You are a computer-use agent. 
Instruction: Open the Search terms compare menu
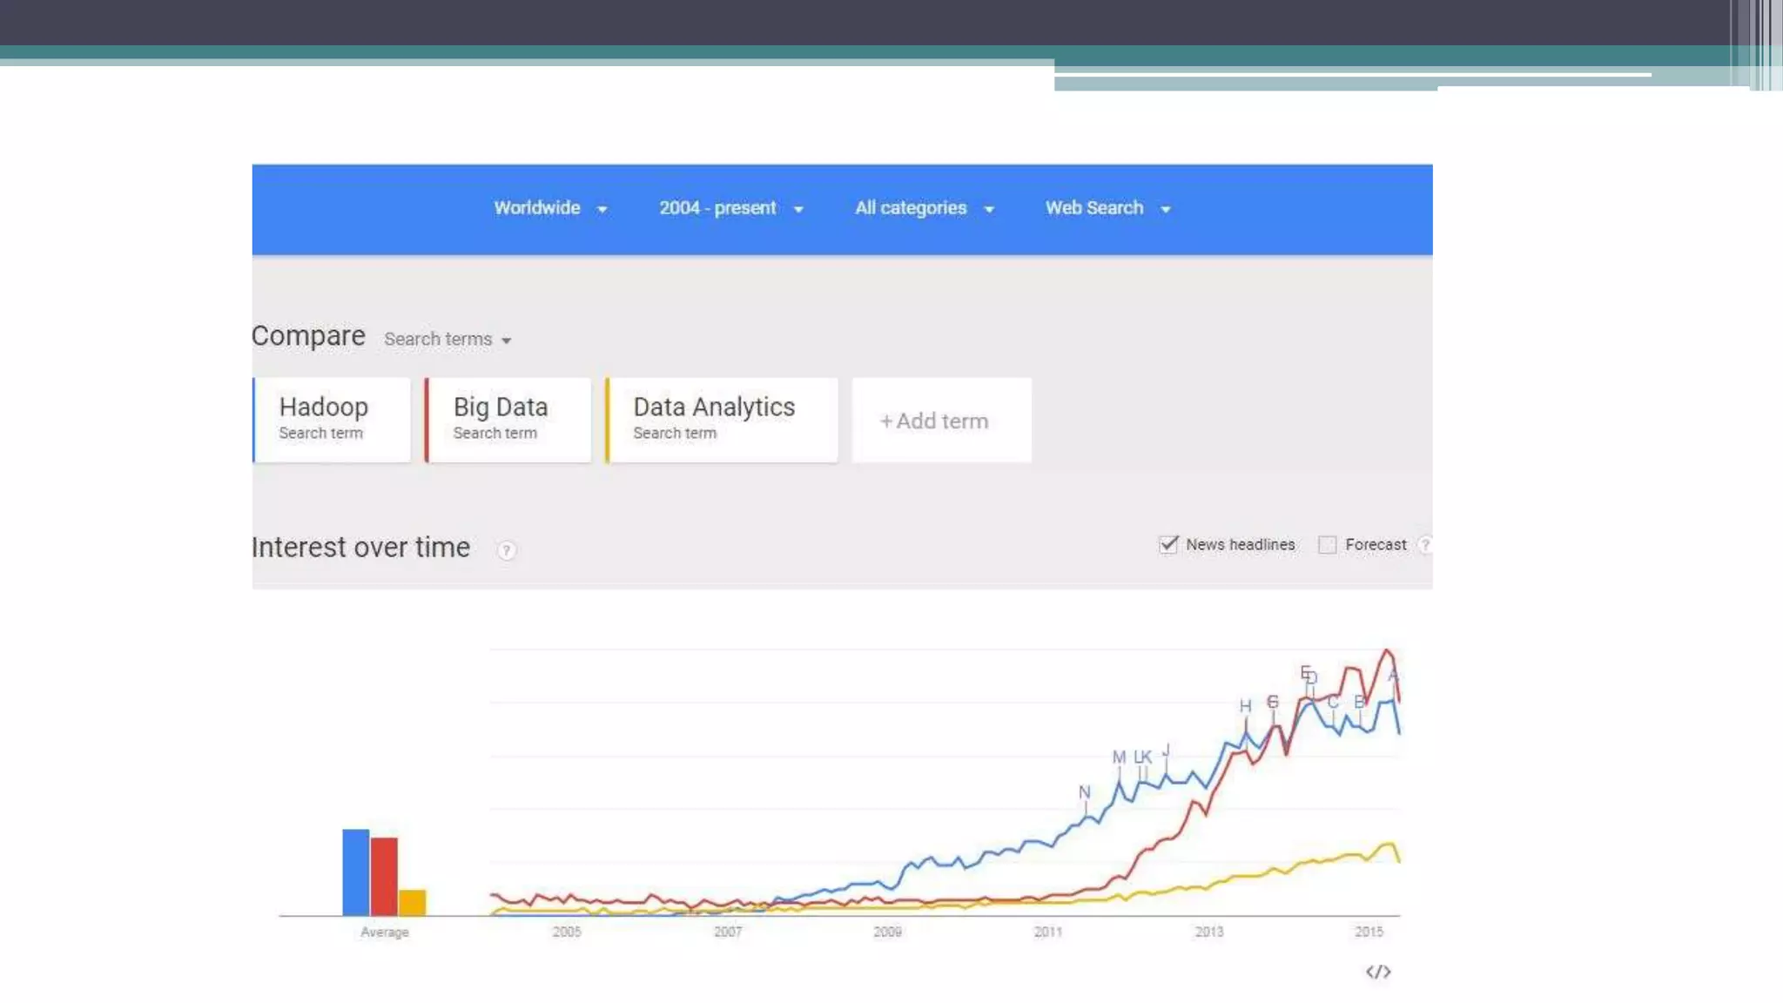pyautogui.click(x=447, y=340)
